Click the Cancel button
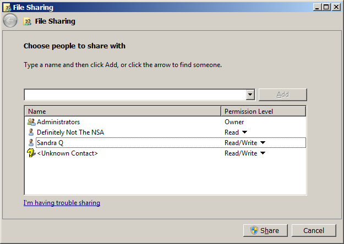 tap(314, 230)
